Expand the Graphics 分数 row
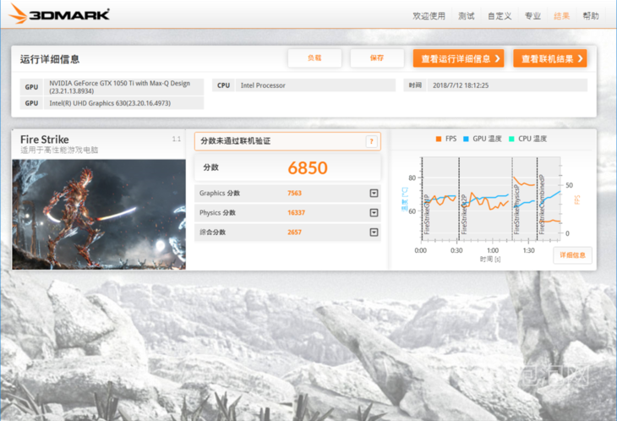617x421 pixels. point(374,194)
